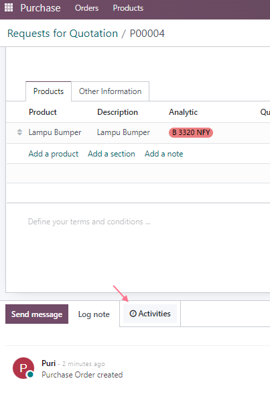Open the Products menu in the top bar
Screen dimensions: 270x399
coord(128,8)
